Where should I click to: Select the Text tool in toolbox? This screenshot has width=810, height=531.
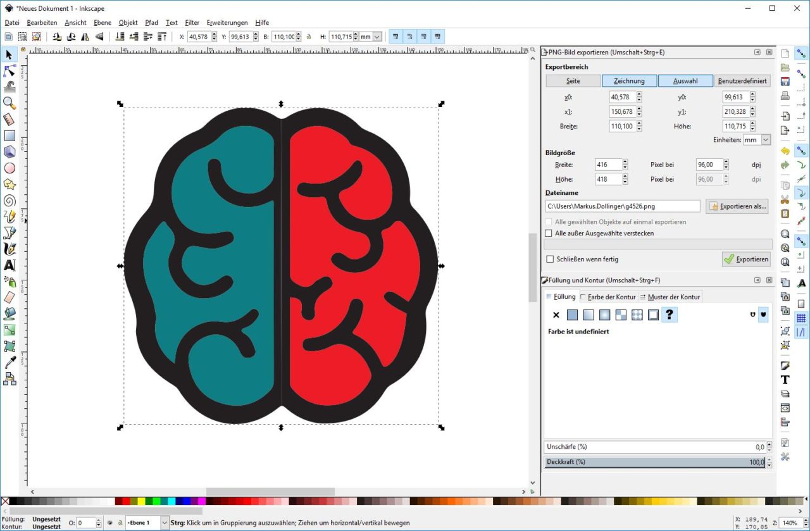pos(9,265)
